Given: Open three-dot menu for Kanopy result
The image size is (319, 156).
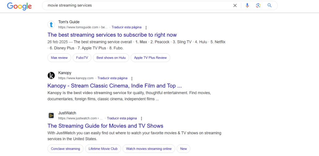Looking at the screenshot, I should [x=132, y=78].
